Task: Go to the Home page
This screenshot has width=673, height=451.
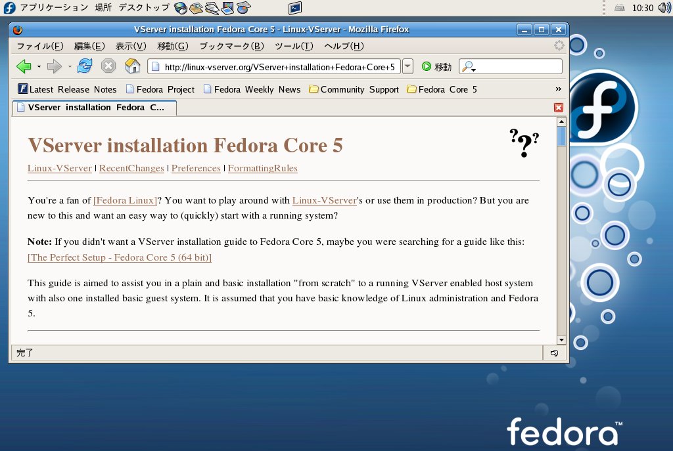Action: [132, 66]
